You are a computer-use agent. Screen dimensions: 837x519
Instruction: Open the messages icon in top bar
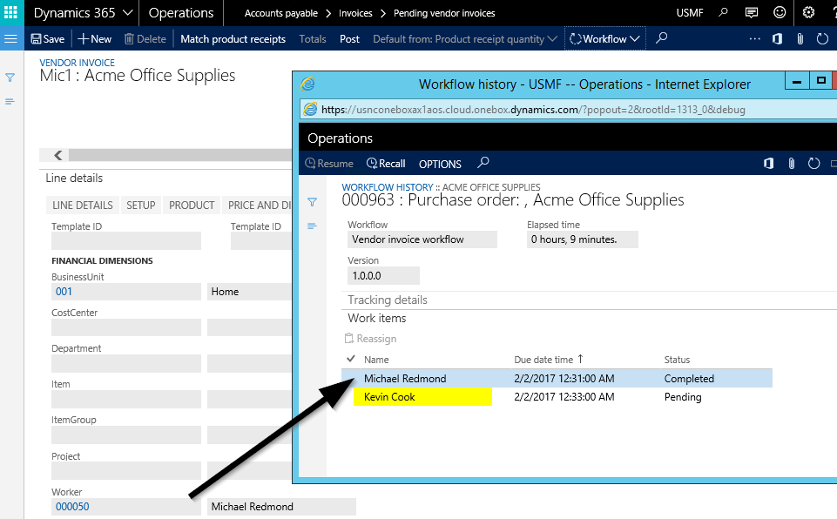pos(752,13)
